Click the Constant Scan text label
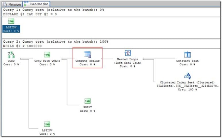This screenshot has width=222, height=138. point(188,61)
